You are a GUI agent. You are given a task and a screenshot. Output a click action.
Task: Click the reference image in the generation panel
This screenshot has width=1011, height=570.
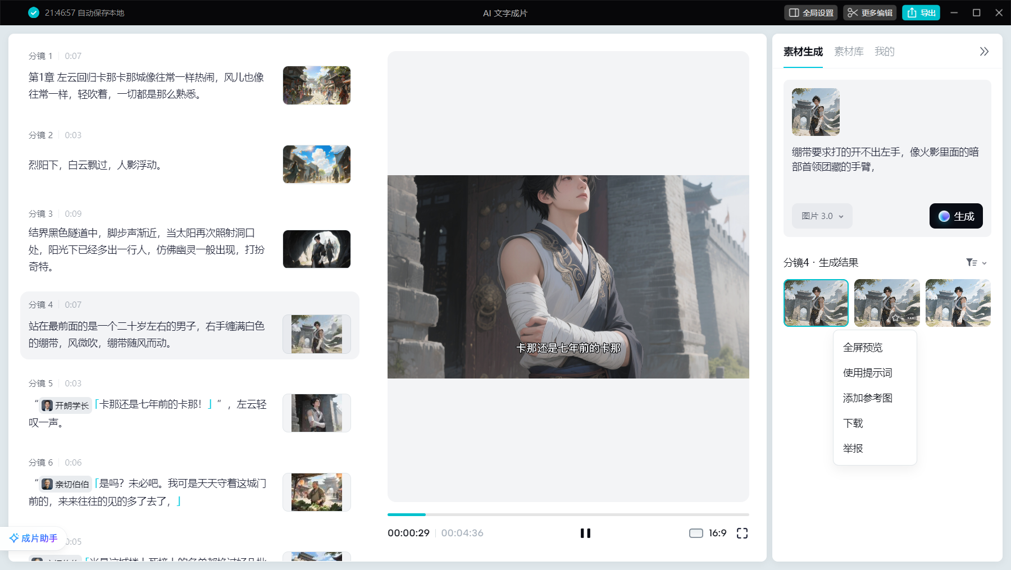click(816, 112)
